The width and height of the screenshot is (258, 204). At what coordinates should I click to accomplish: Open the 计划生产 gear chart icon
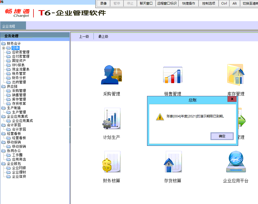point(111,118)
